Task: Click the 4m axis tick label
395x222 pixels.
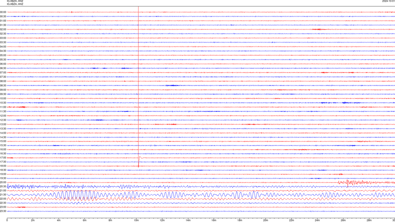Action: click(59, 220)
